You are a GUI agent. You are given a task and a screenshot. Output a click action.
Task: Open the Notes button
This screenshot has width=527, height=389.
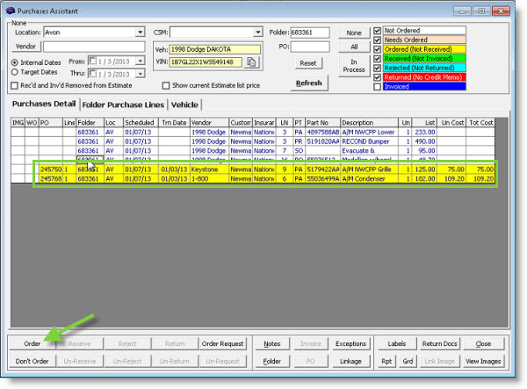(272, 343)
